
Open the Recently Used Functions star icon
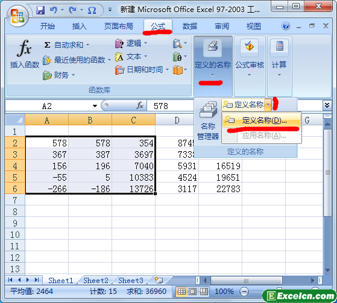coord(47,60)
